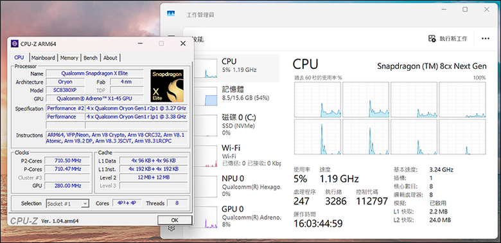Viewport: 501px width, 243px height.
Task: Click the memory usage mini graph
Action: [205, 97]
